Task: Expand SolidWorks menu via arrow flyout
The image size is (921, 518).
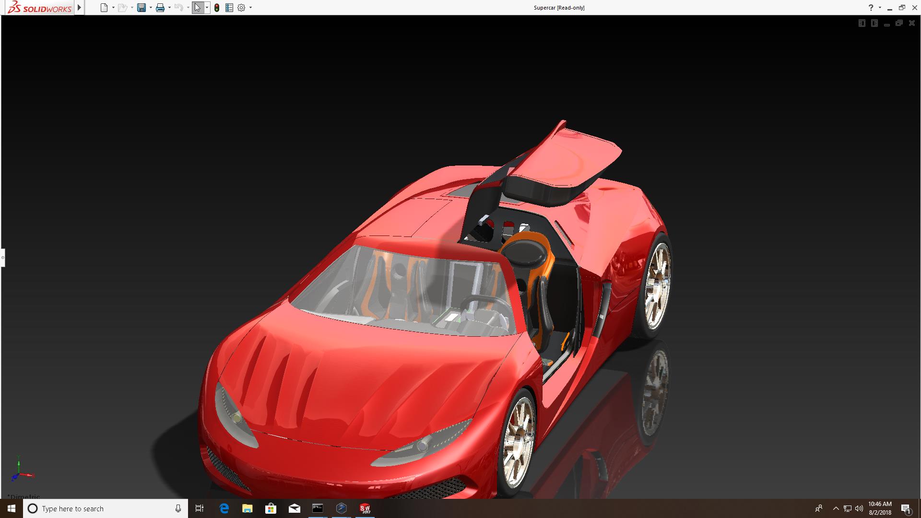Action: tap(80, 8)
